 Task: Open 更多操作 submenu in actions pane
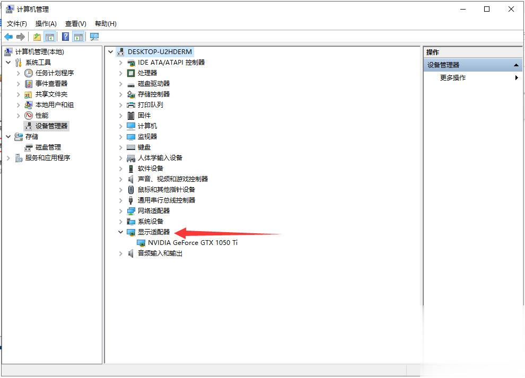click(x=472, y=78)
